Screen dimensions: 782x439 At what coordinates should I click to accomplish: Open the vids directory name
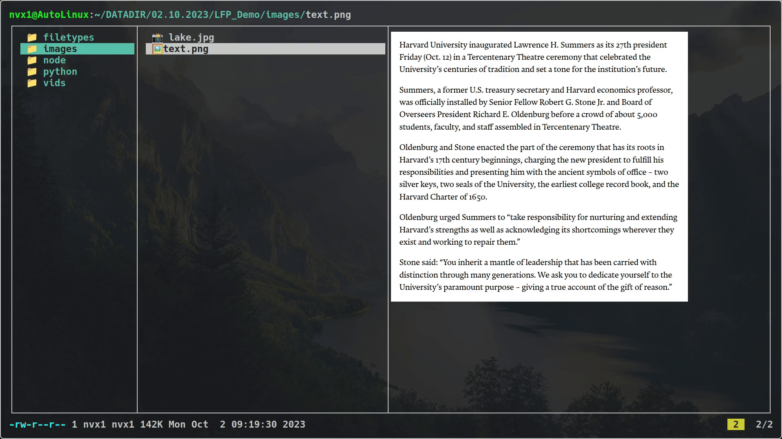click(55, 83)
